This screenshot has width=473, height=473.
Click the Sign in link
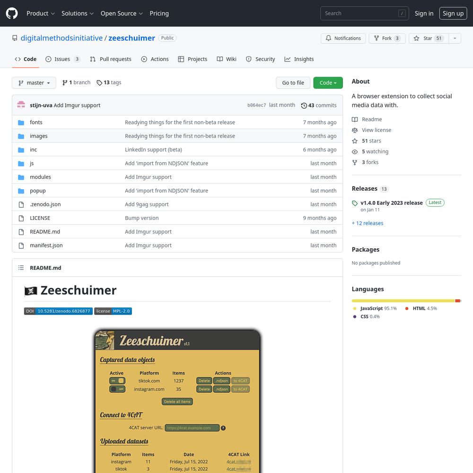point(424,13)
